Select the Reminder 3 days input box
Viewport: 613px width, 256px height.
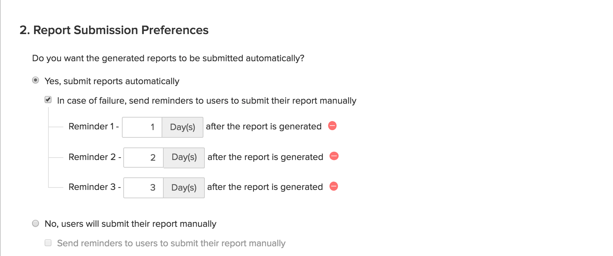143,188
